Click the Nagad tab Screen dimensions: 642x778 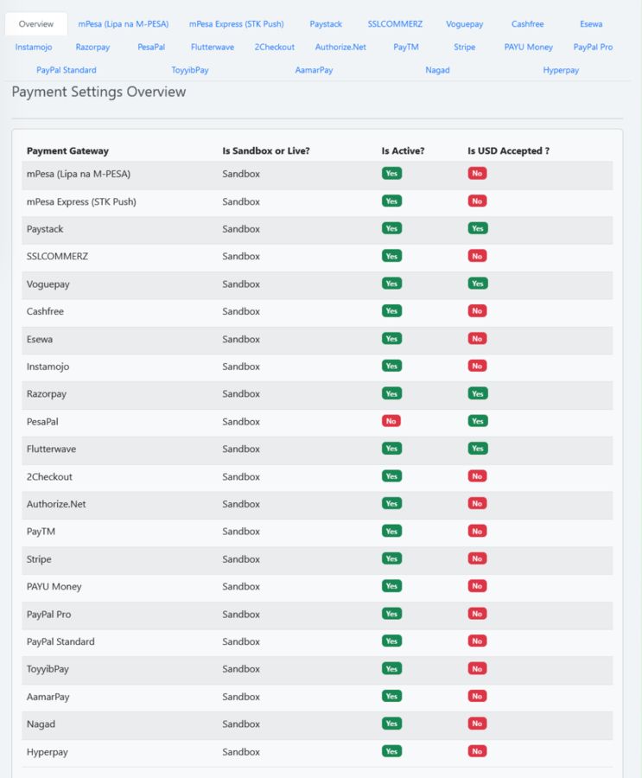tap(437, 70)
